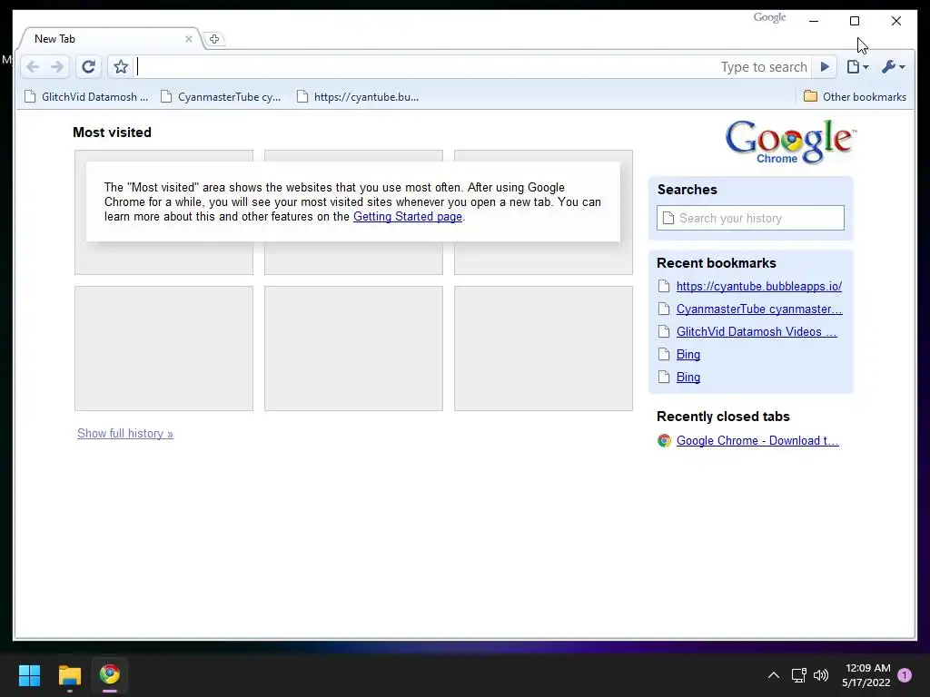The image size is (930, 697).
Task: Click the forward navigation arrow
Action: (57, 67)
